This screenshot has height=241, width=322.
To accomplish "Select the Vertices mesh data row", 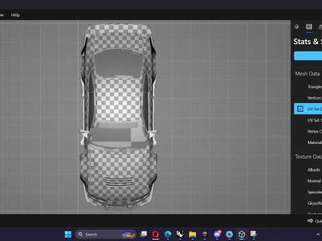I will 308,98.
